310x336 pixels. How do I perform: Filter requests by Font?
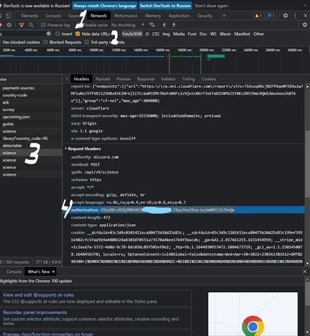(192, 34)
